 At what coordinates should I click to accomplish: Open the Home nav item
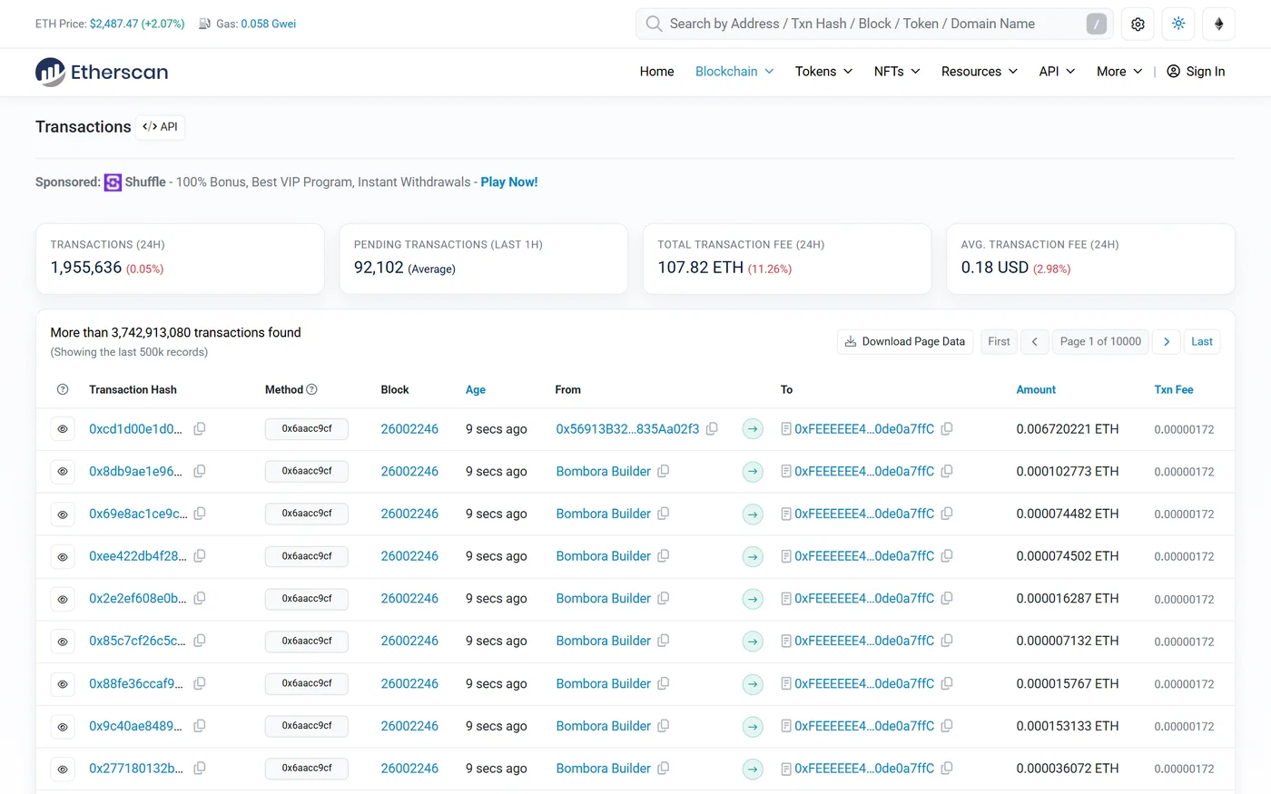tap(656, 72)
